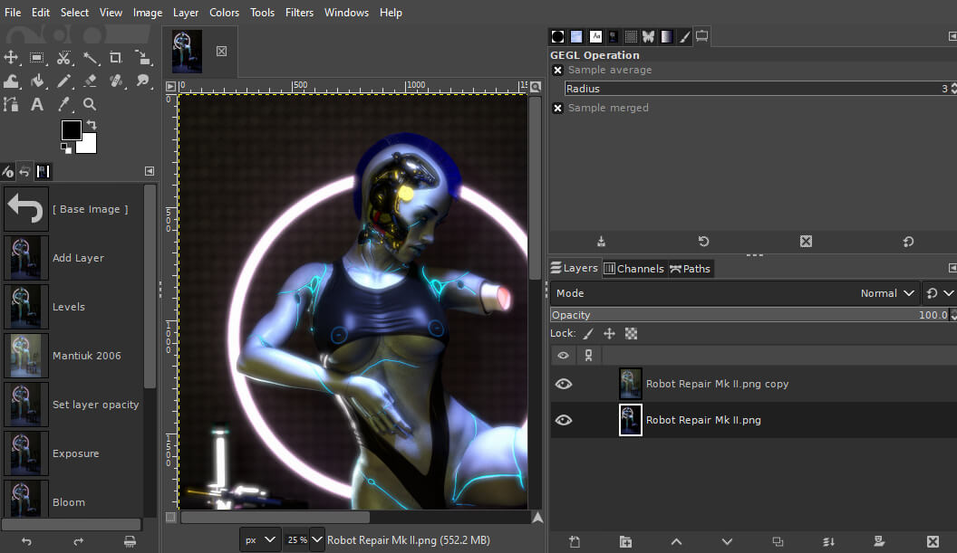This screenshot has width=957, height=553.
Task: Toggle lock alpha channel
Action: coord(631,333)
